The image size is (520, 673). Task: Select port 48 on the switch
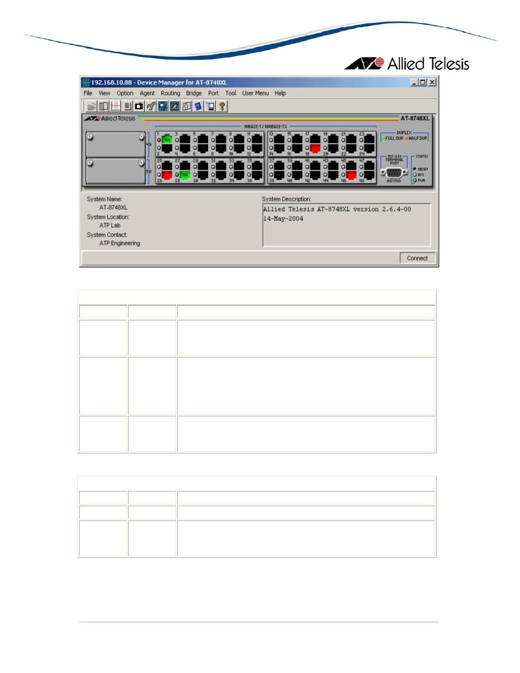tap(369, 175)
